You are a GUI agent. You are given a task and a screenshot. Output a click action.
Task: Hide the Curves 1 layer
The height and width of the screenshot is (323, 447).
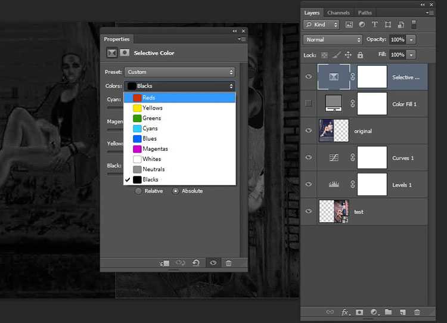(x=308, y=157)
